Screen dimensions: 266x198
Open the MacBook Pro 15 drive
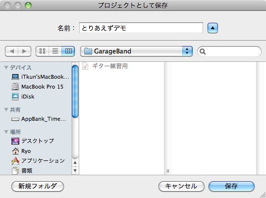37,87
